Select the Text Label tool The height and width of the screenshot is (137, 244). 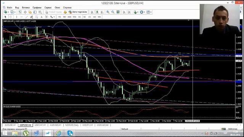tap(47, 17)
